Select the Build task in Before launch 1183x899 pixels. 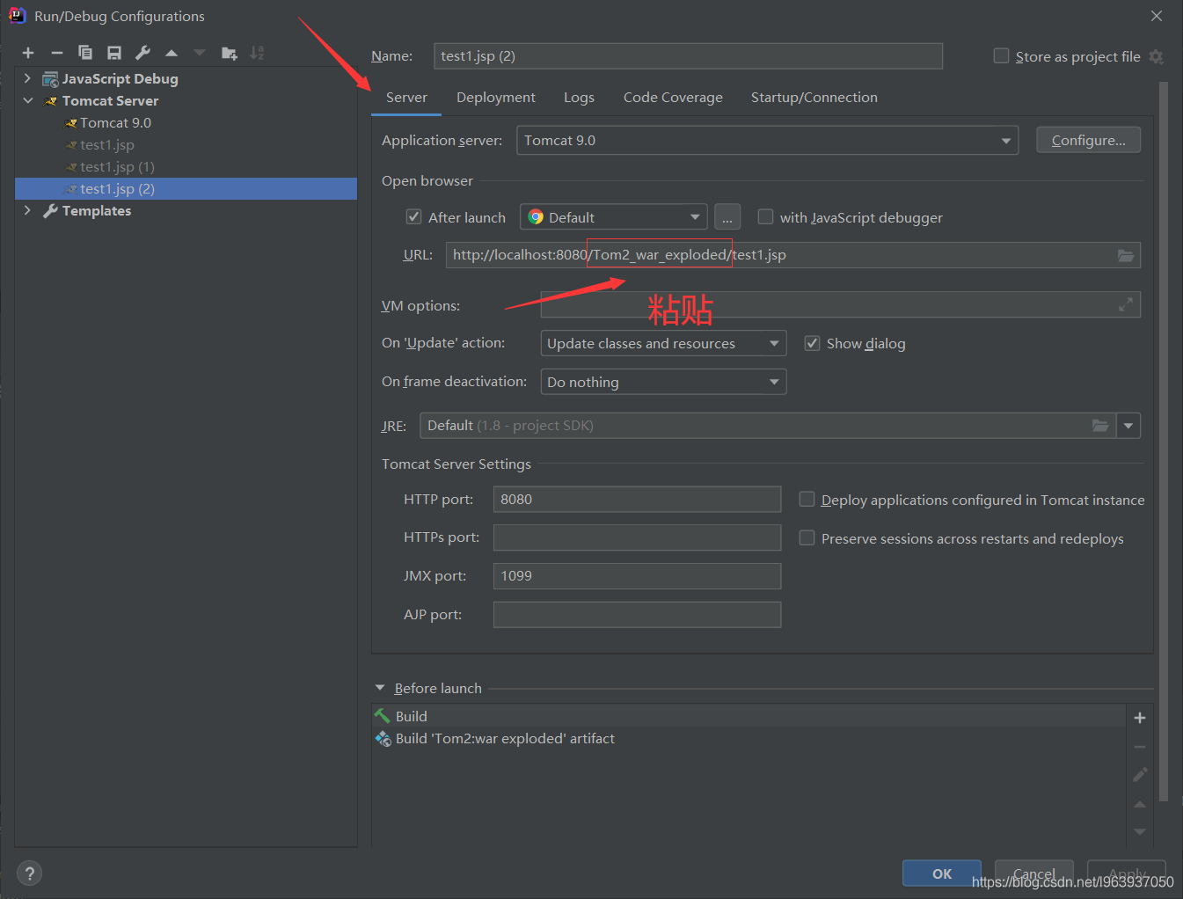(x=749, y=716)
